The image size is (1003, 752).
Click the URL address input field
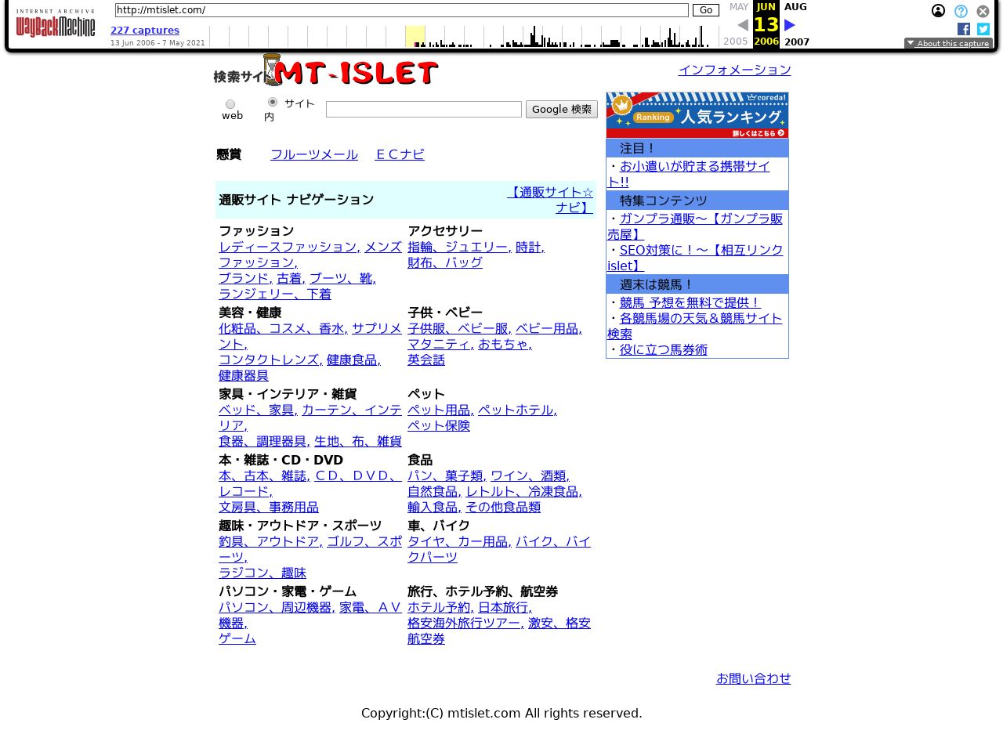click(401, 10)
